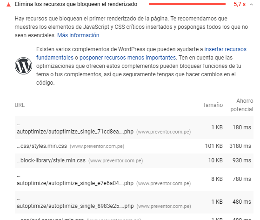
Task: Click the URL column header
Action: (x=20, y=105)
